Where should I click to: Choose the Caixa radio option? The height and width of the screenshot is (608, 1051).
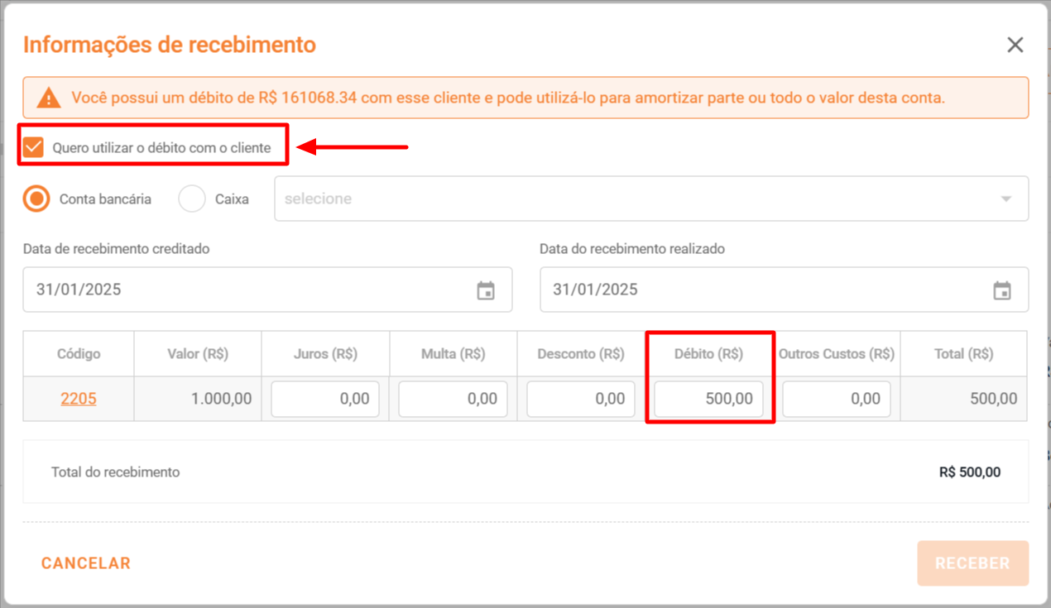click(192, 199)
